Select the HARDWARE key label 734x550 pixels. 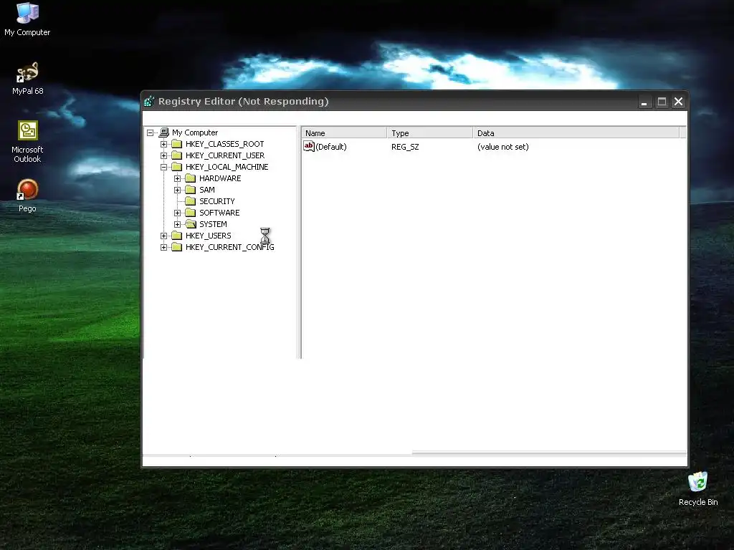(220, 178)
